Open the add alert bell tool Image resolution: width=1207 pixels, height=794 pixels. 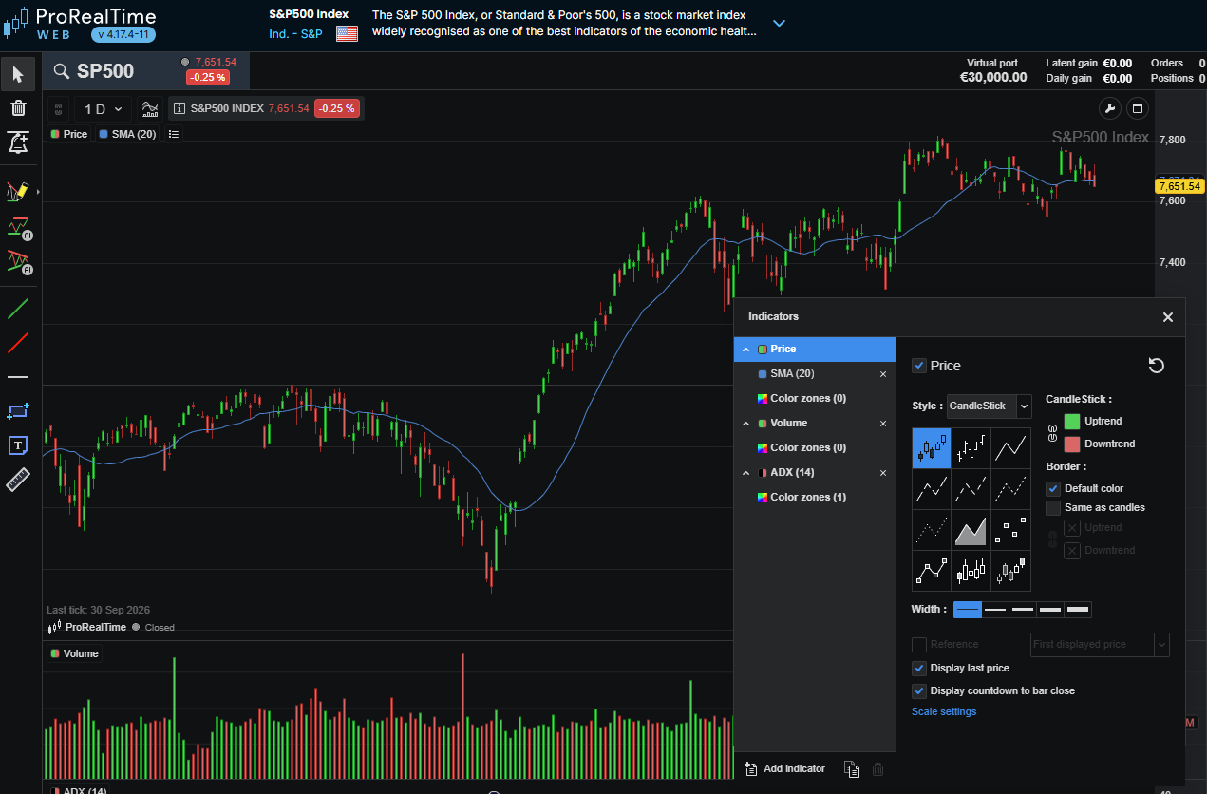(18, 143)
